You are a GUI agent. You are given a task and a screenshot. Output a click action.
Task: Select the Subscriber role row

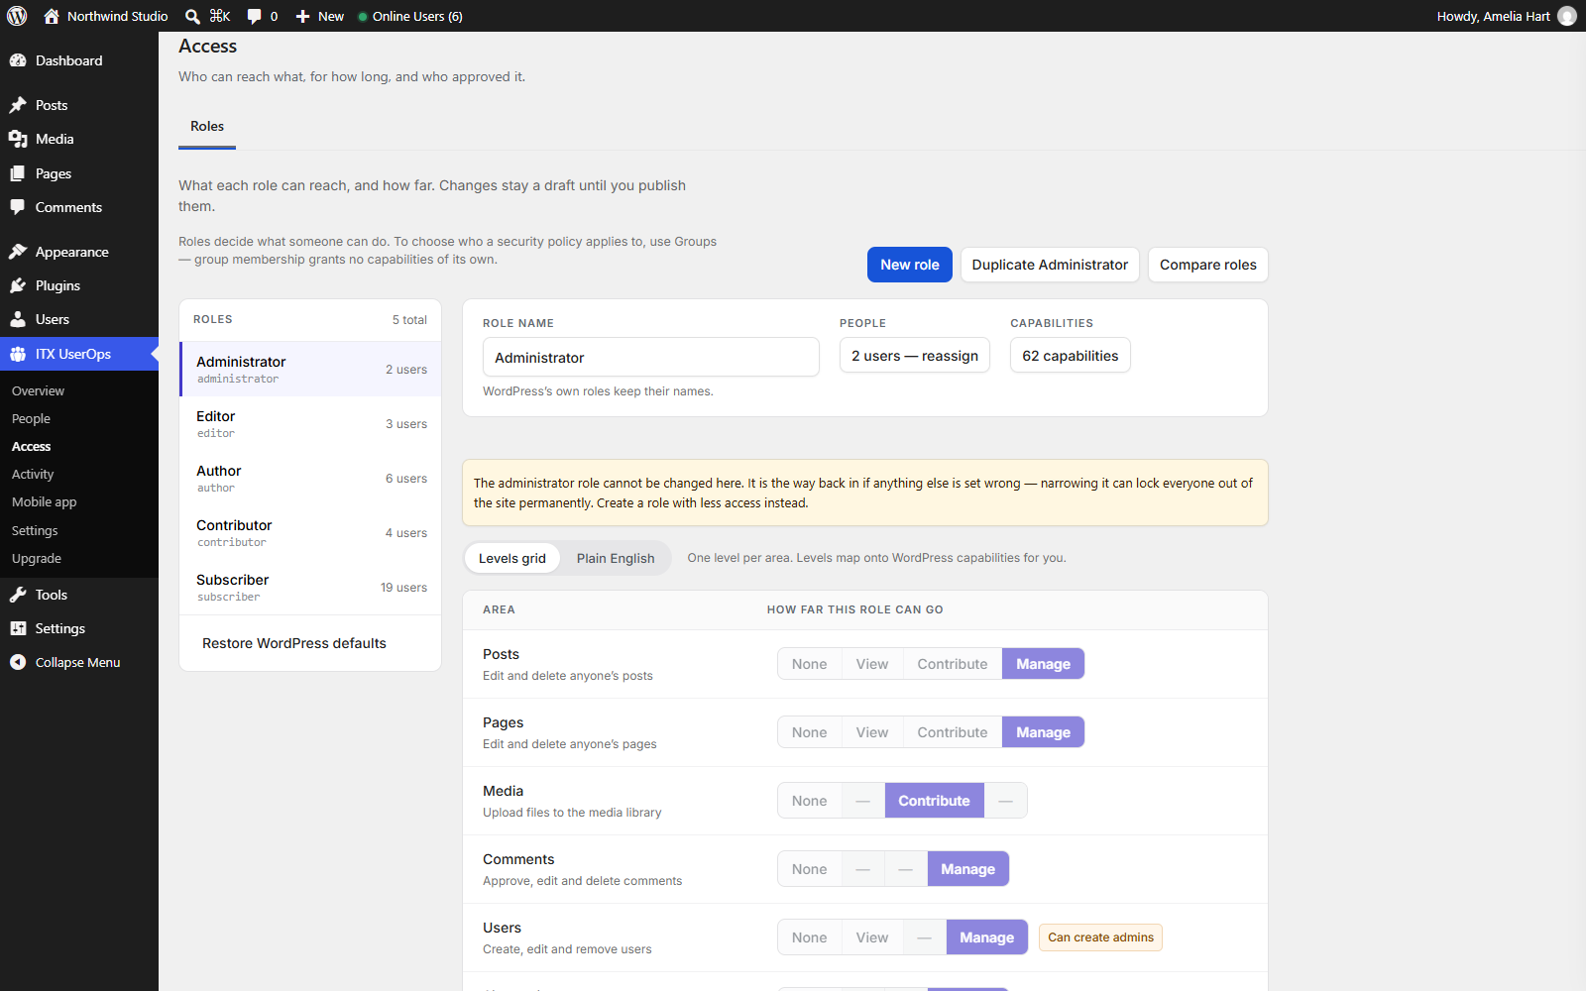click(310, 588)
